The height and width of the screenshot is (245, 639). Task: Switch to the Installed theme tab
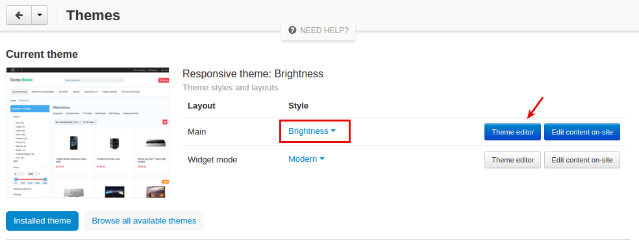click(42, 221)
